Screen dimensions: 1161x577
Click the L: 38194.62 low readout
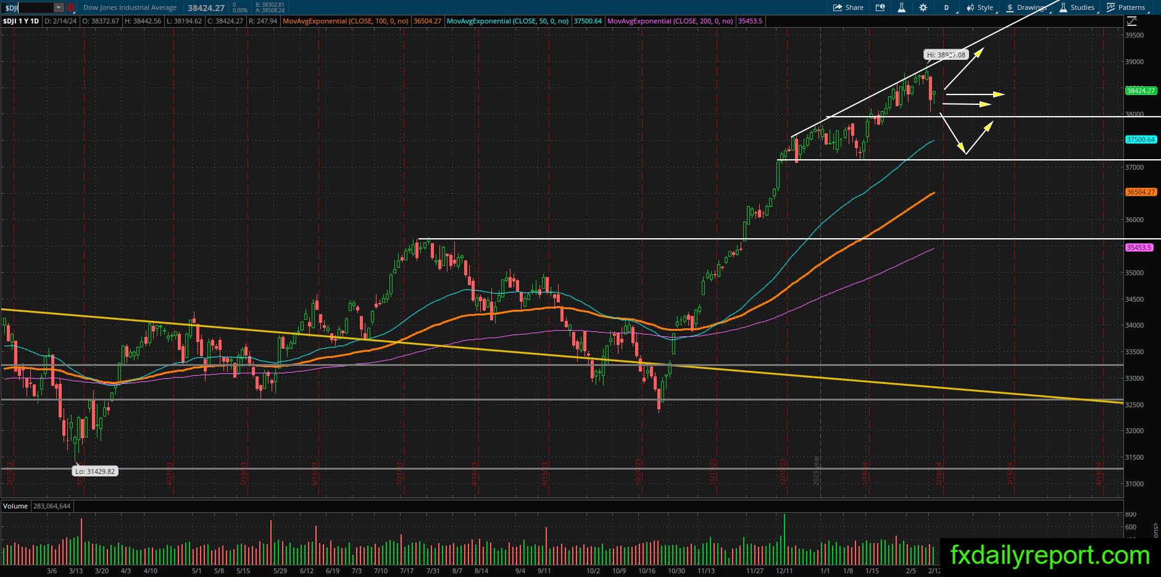tap(184, 21)
